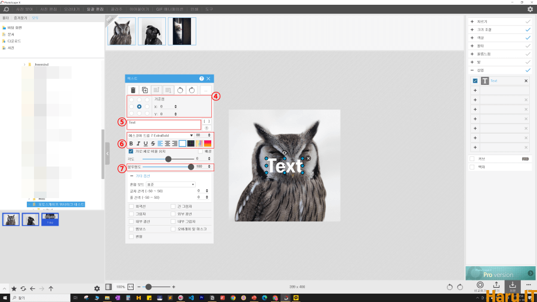
Task: Remove the Text layer with its X
Action: (526, 81)
